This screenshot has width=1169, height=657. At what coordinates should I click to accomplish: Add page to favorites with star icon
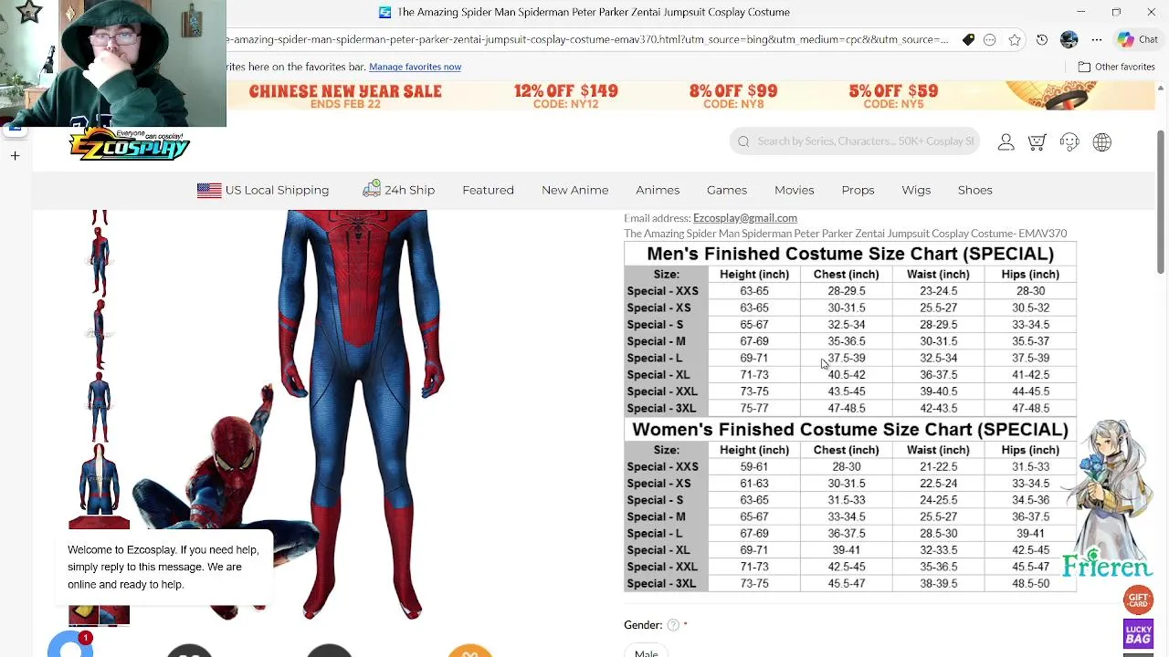(x=1015, y=40)
